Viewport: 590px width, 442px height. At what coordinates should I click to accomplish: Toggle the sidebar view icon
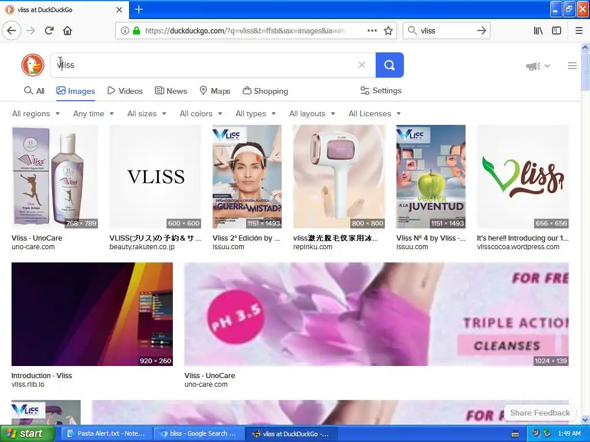tap(557, 31)
